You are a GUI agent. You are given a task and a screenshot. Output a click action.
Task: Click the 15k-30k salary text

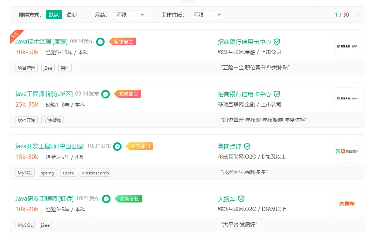pos(27,157)
